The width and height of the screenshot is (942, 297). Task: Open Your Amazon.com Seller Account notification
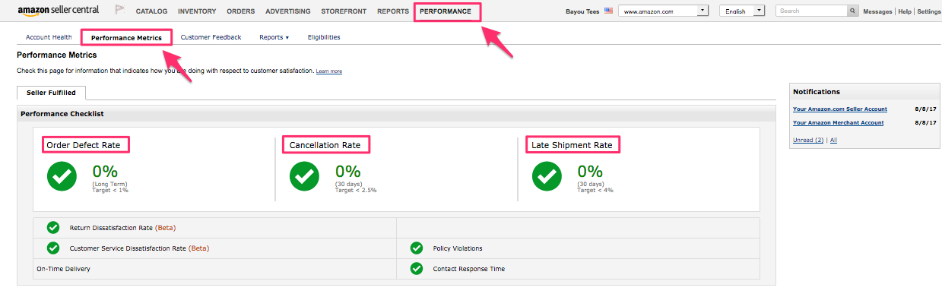pyautogui.click(x=840, y=109)
